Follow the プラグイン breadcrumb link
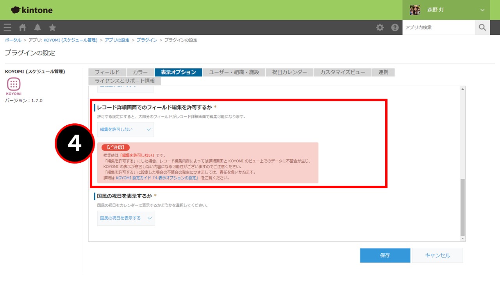Viewport: 500px width, 281px height. click(147, 40)
